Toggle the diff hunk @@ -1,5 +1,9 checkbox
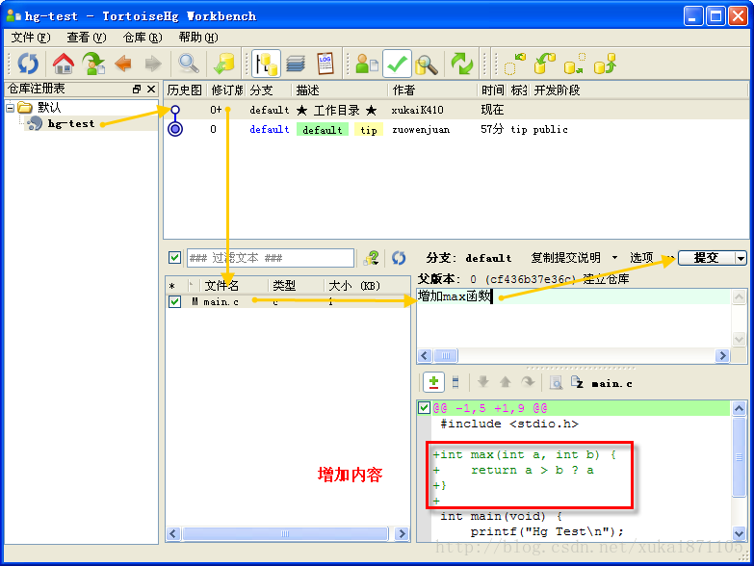This screenshot has width=754, height=566. tap(424, 408)
